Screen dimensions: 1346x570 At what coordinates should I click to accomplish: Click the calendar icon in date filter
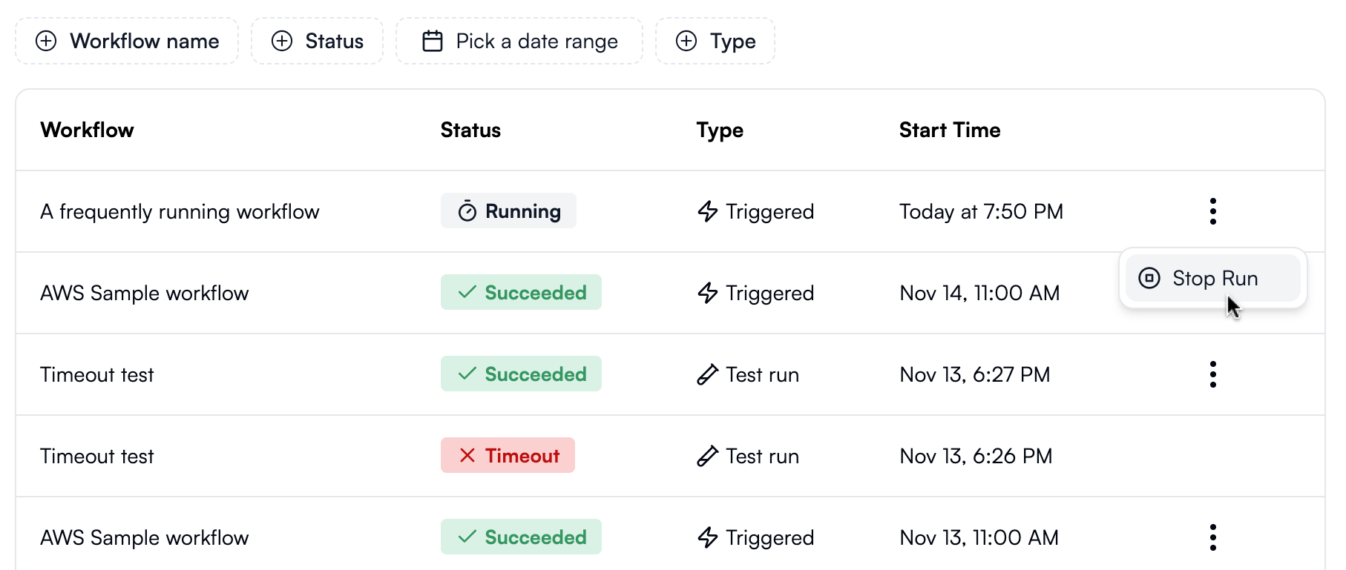pos(433,42)
